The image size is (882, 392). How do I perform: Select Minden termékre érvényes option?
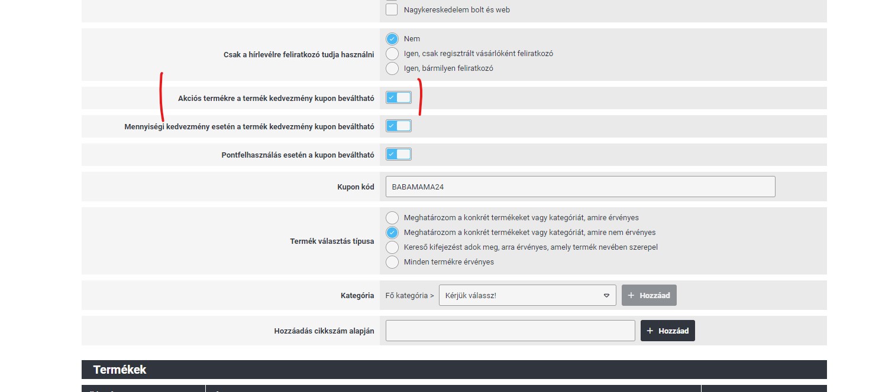[392, 262]
